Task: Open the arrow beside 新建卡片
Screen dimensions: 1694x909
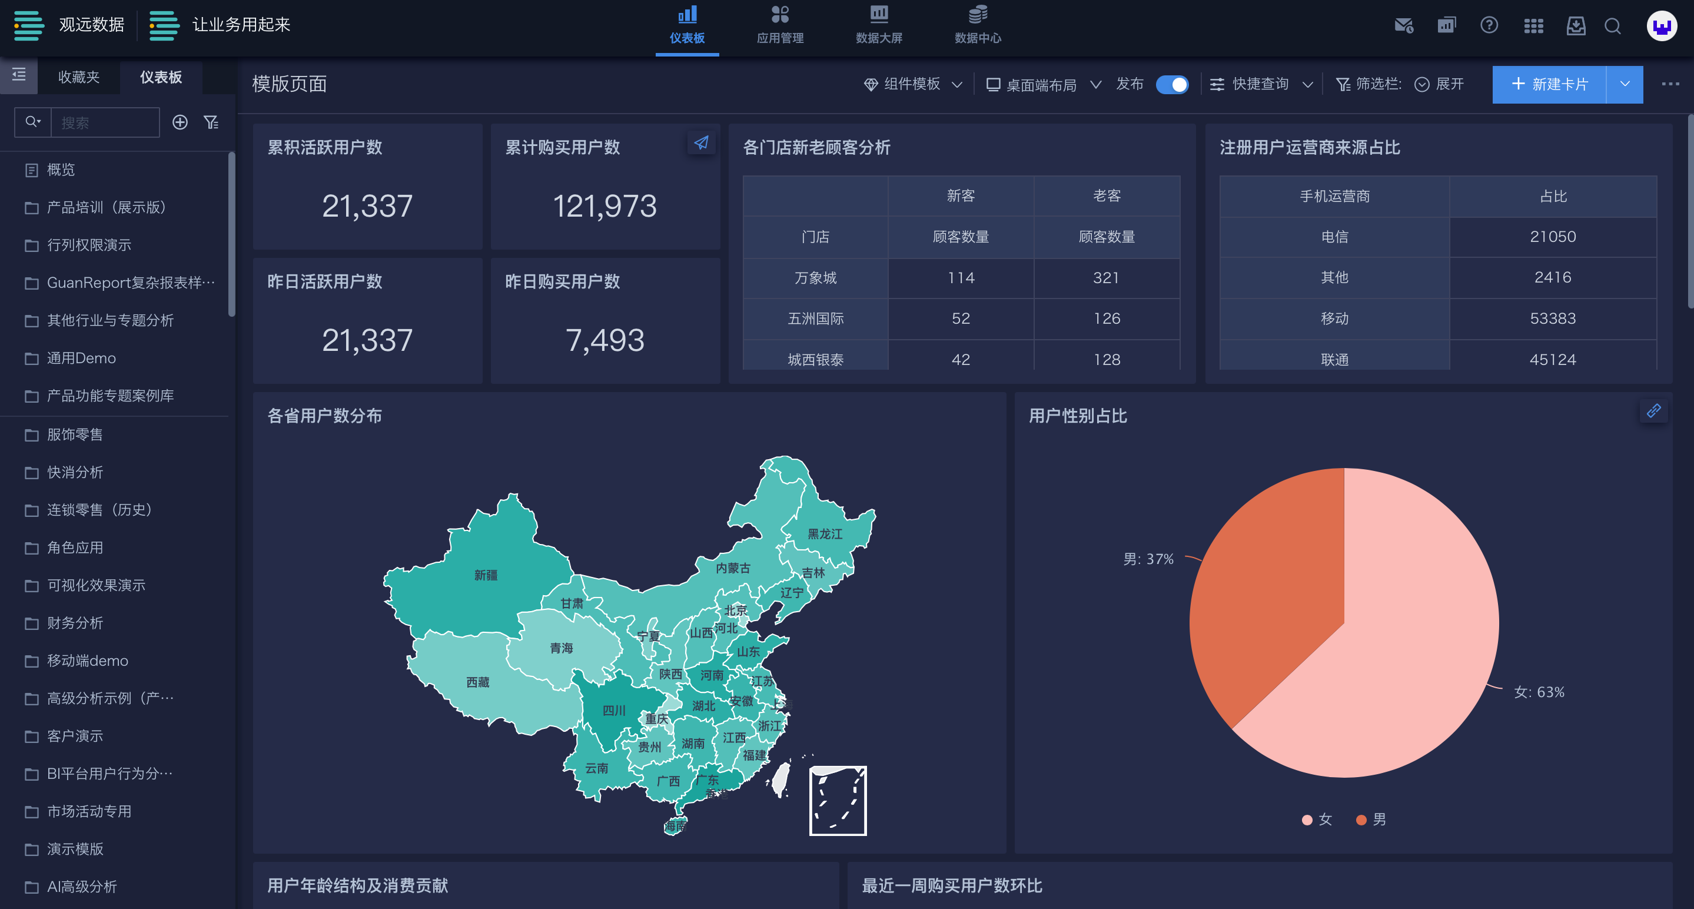Action: point(1625,84)
